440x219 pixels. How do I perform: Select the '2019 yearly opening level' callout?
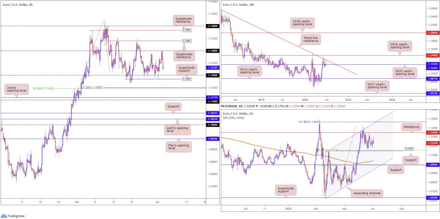[x=399, y=46]
